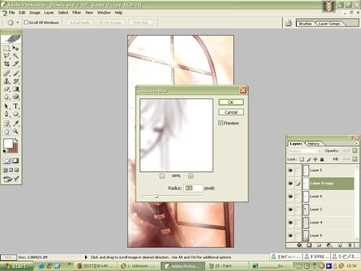The width and height of the screenshot is (361, 271).
Task: Click delete layer trash icon
Action: (349, 245)
